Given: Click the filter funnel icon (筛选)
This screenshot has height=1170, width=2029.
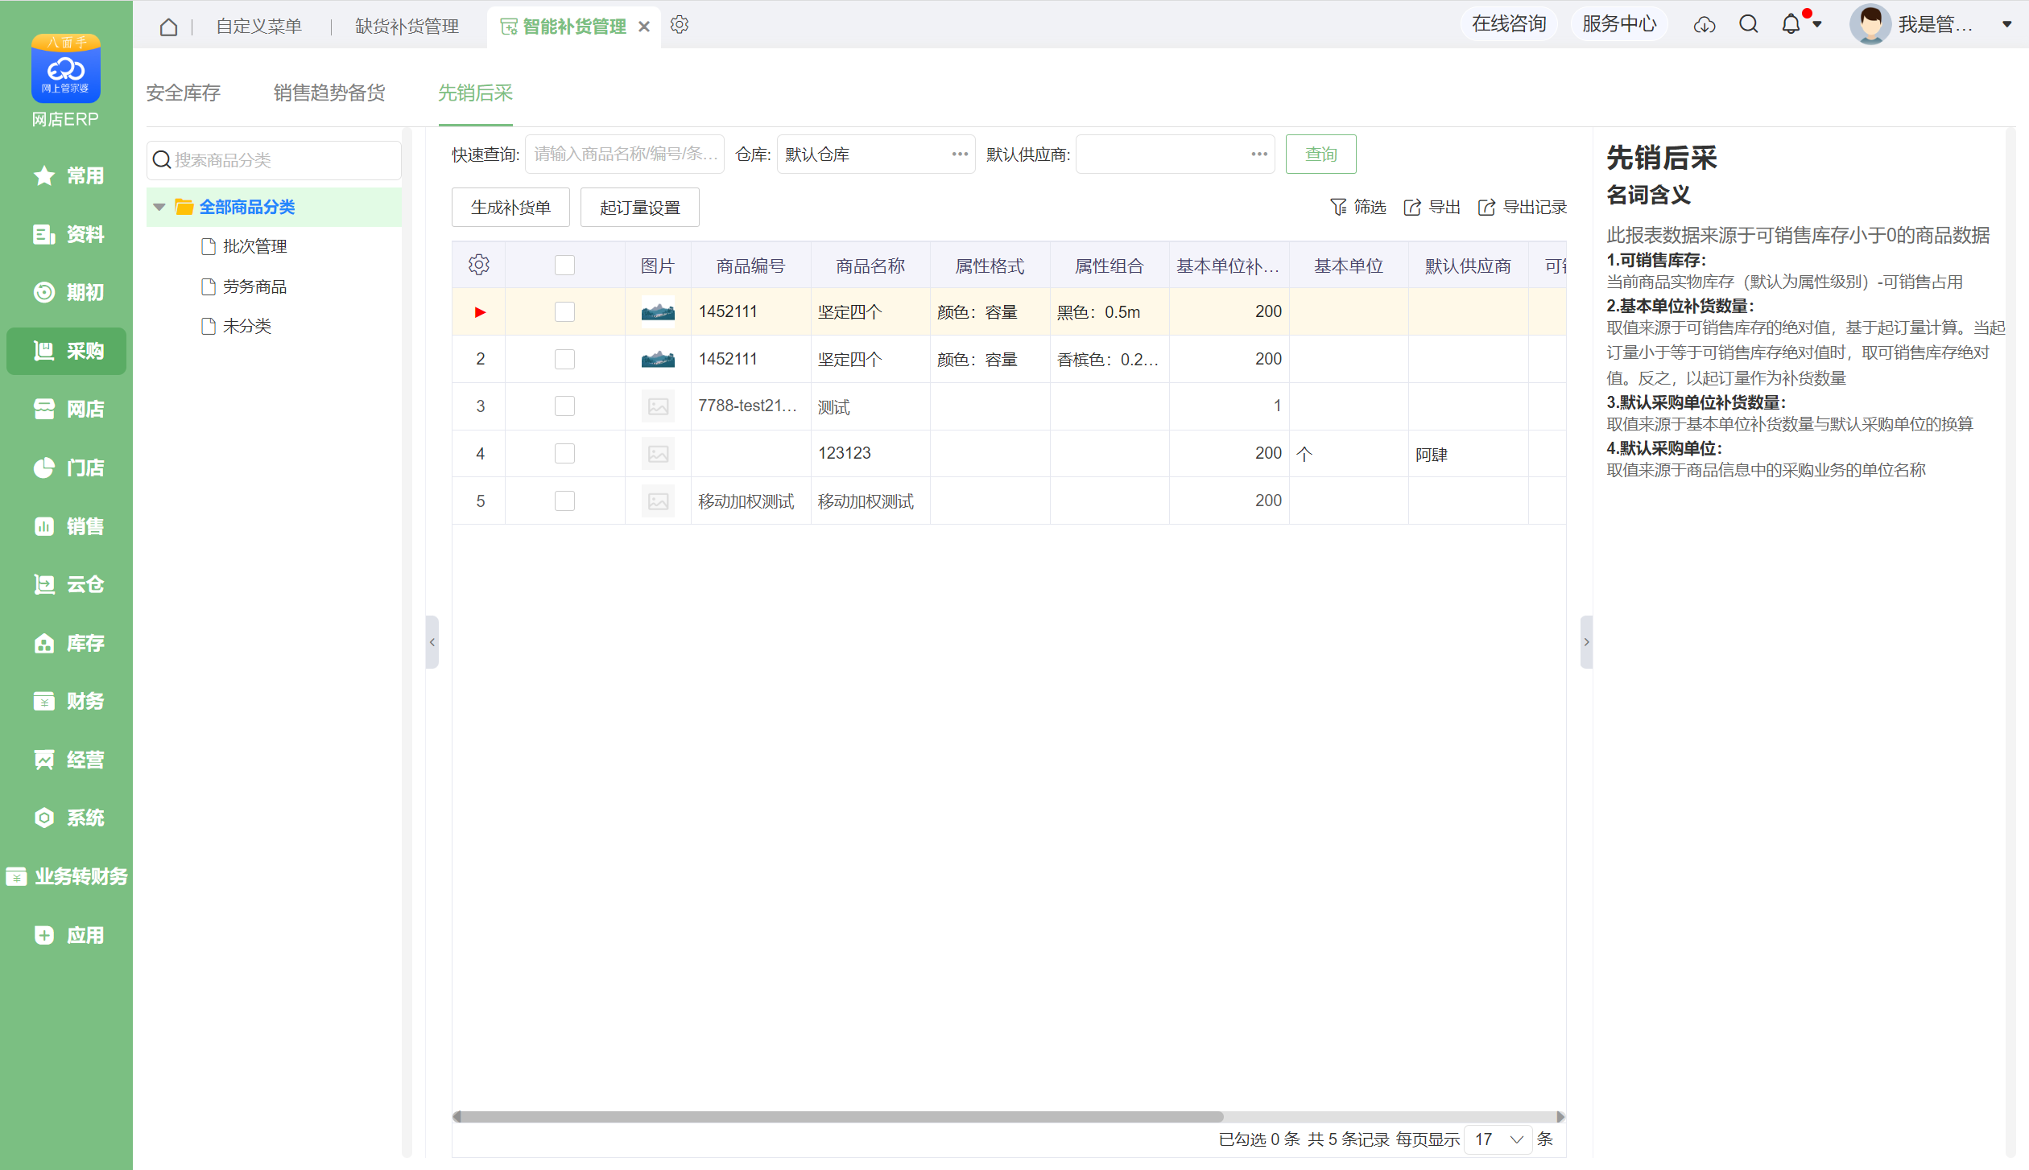Looking at the screenshot, I should pyautogui.click(x=1337, y=208).
